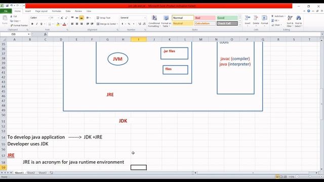Toggle Wrap Text for the cell

(x=103, y=18)
